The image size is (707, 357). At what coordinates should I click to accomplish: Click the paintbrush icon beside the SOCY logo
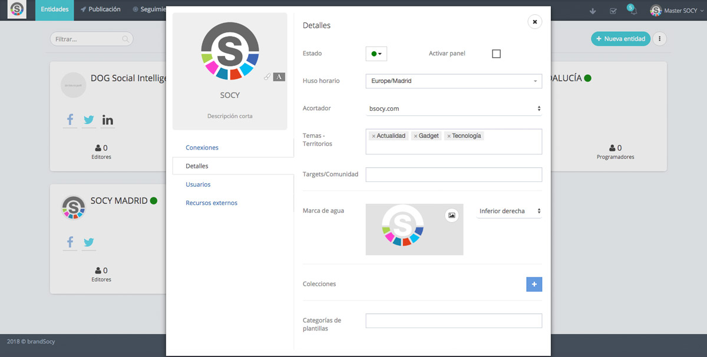coord(267,77)
